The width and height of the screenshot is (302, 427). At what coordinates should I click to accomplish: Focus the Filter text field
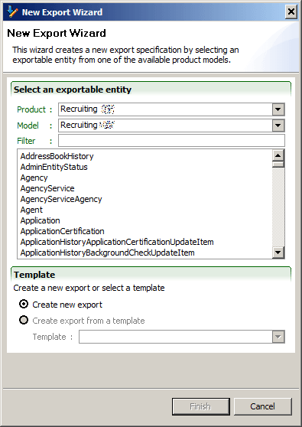tap(171, 141)
